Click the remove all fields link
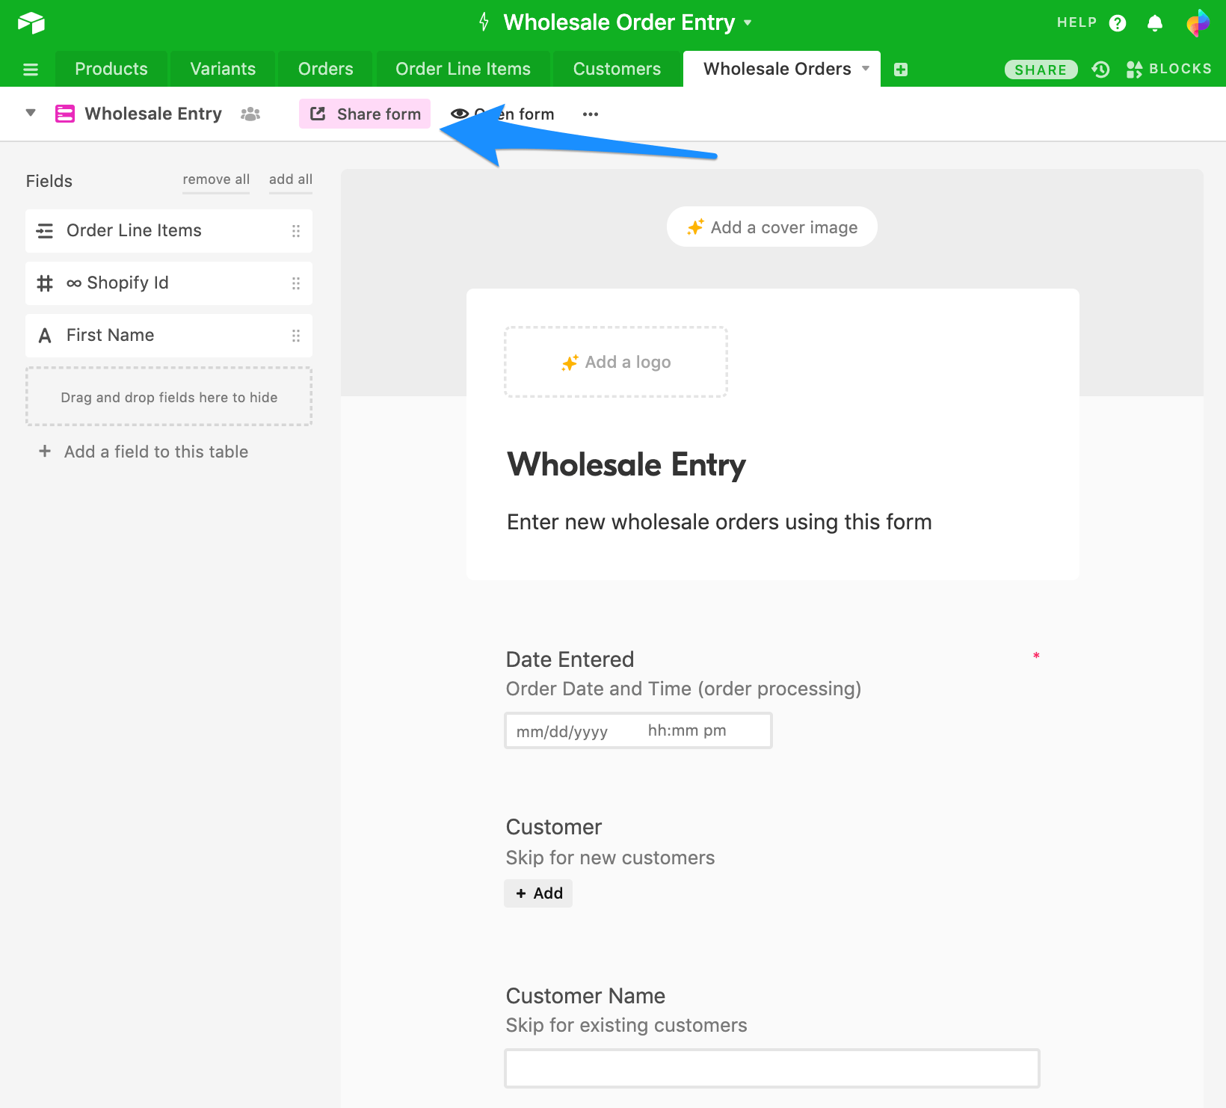The width and height of the screenshot is (1226, 1108). point(216,179)
